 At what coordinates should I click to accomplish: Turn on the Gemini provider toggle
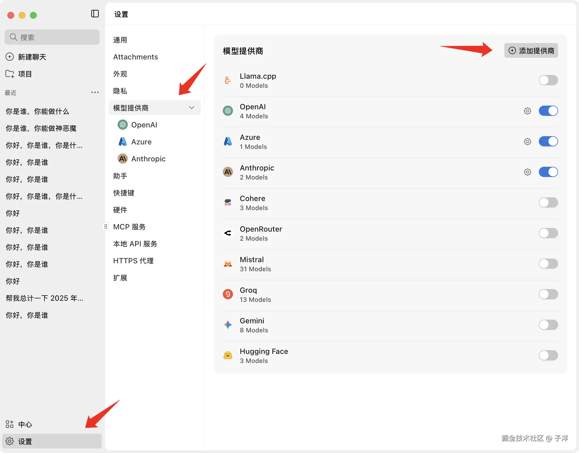click(x=548, y=325)
